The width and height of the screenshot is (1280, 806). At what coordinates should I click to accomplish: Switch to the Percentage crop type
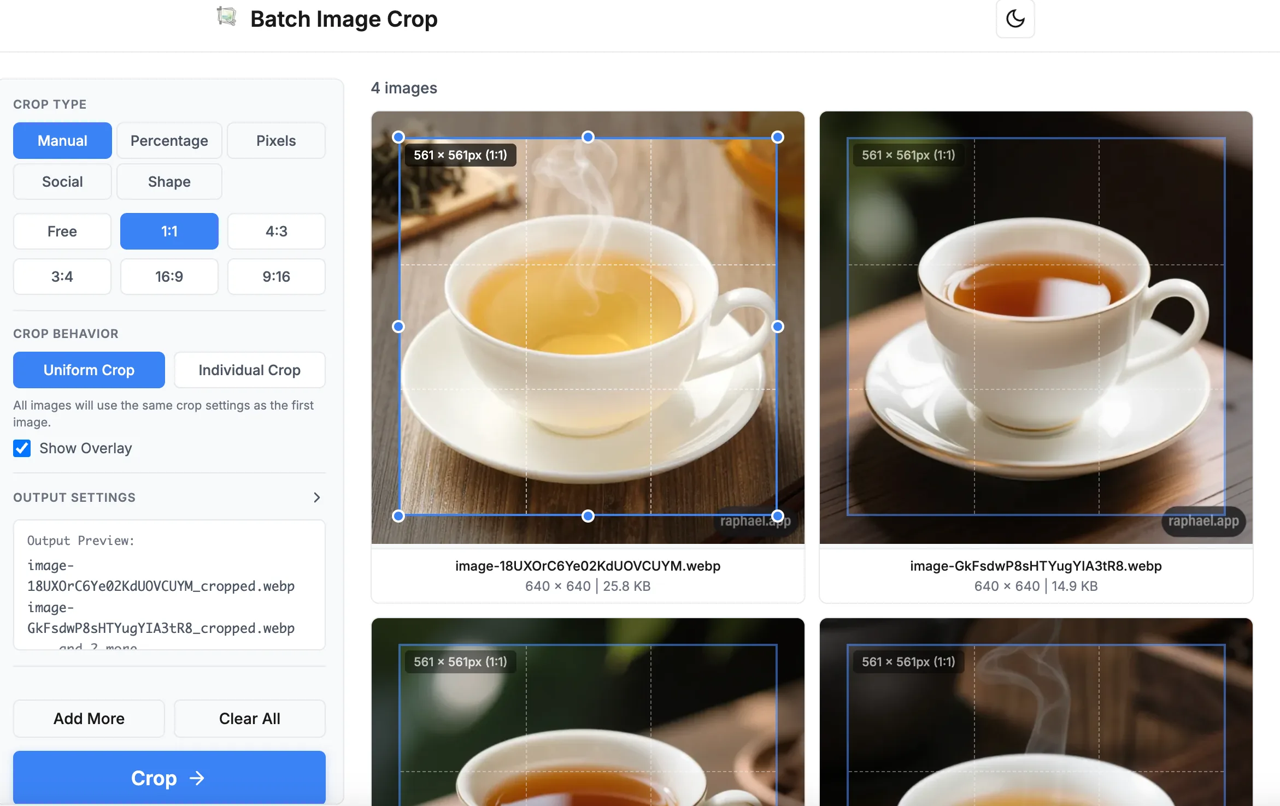click(169, 140)
